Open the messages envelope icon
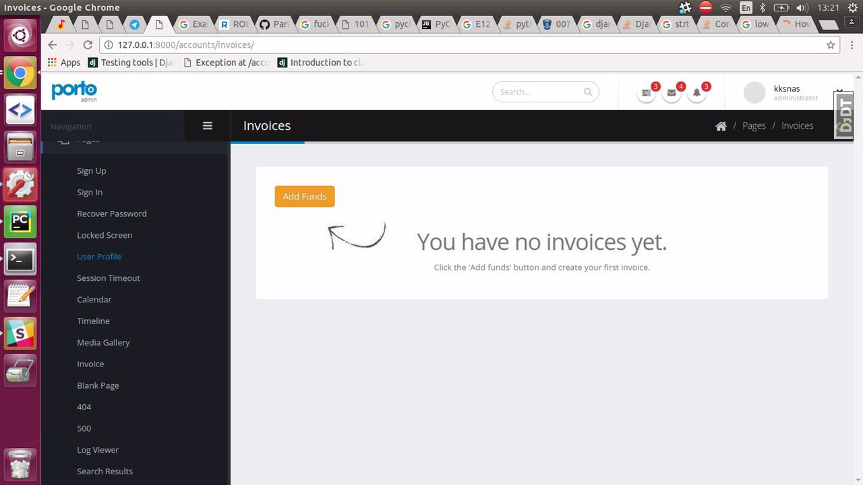Viewport: 863px width, 485px height. tap(672, 93)
